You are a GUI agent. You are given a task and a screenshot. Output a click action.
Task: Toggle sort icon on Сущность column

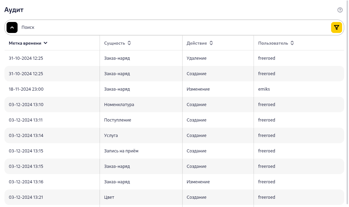[x=129, y=43]
